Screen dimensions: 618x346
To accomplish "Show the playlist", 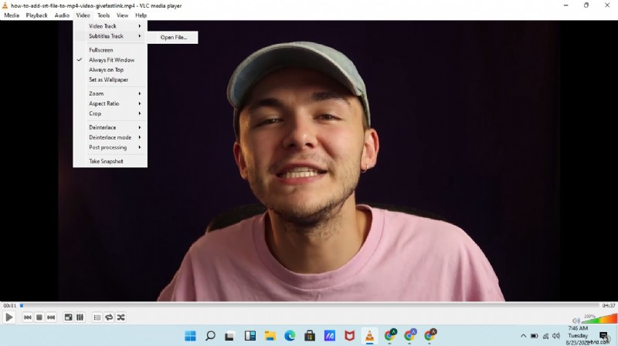I will (x=97, y=317).
